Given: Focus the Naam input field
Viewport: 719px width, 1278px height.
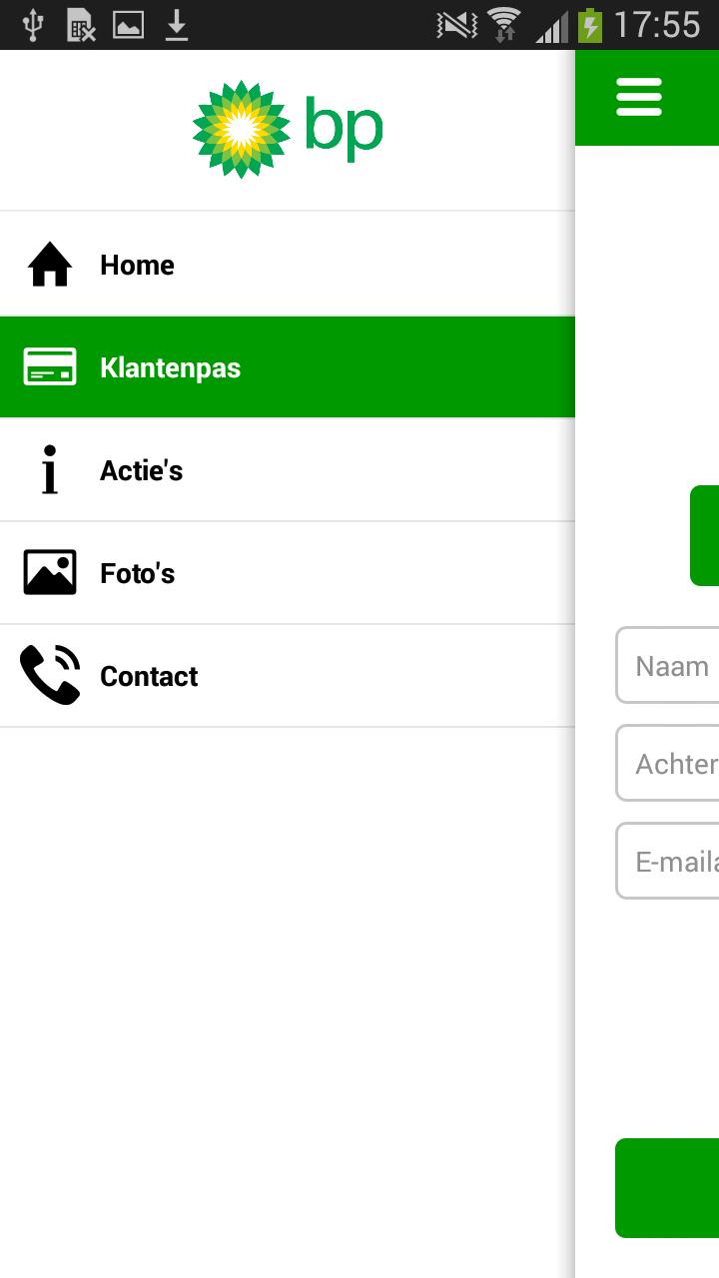Looking at the screenshot, I should 669,666.
